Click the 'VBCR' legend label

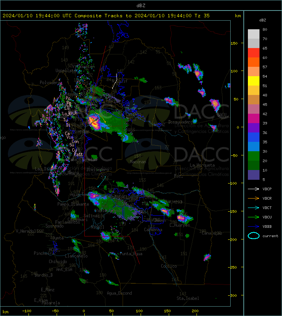(267, 198)
